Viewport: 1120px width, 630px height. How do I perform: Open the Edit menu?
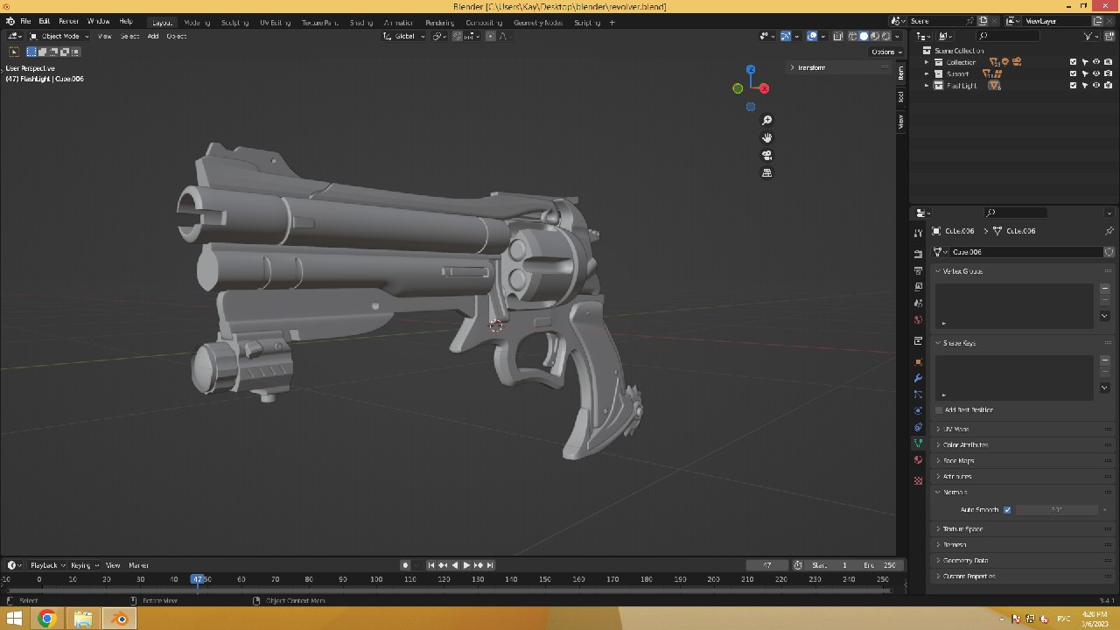tap(45, 21)
